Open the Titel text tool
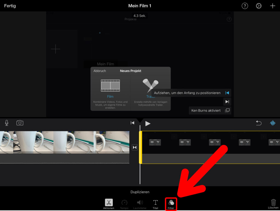 click(155, 204)
